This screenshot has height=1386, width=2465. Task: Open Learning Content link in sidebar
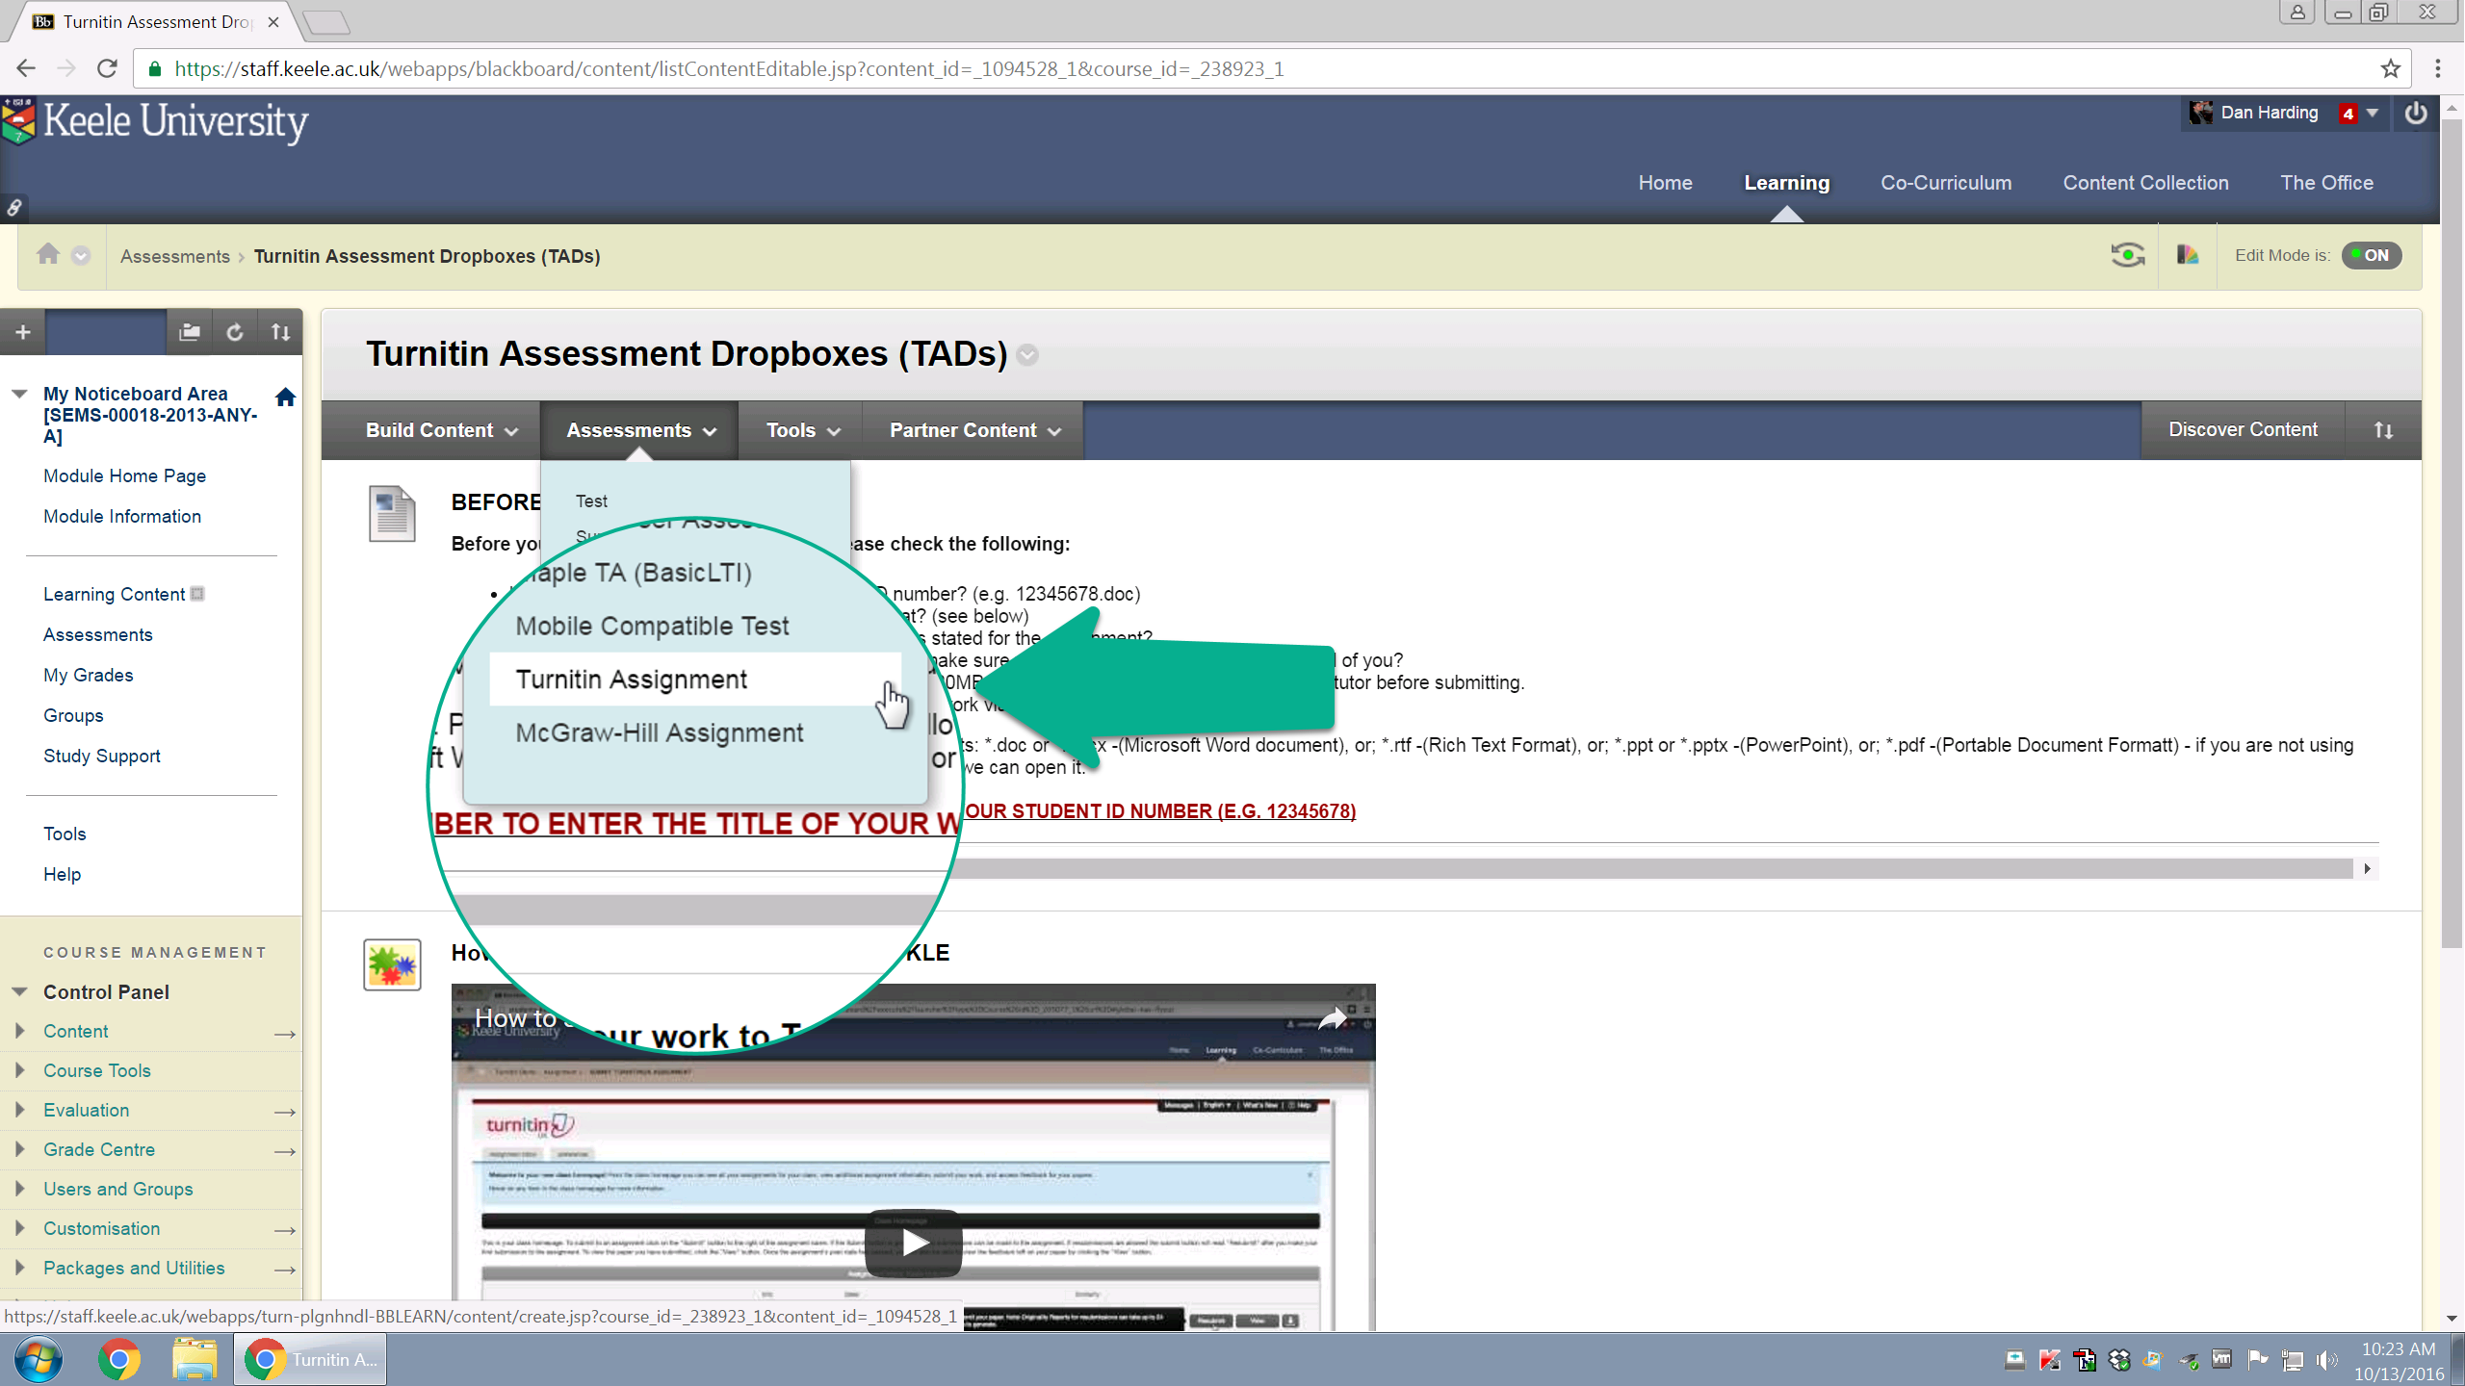114,594
